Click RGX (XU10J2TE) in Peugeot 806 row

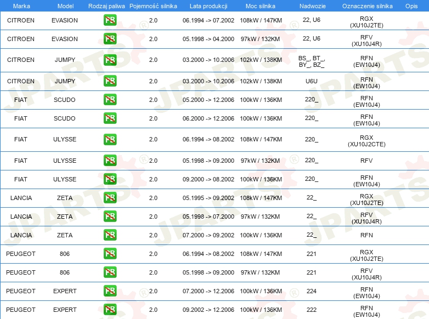366,255
